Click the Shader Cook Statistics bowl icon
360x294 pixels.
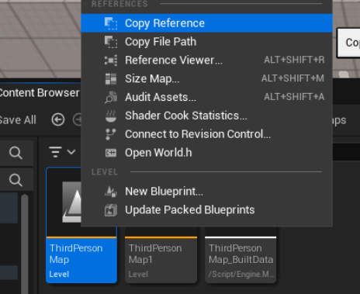(x=111, y=116)
